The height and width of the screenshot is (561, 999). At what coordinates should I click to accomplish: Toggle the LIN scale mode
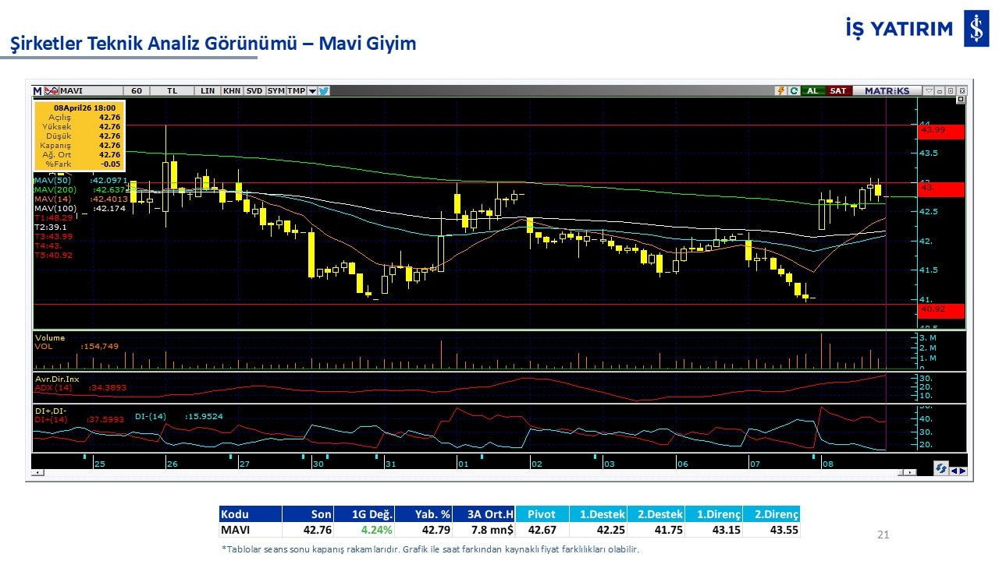click(x=207, y=91)
